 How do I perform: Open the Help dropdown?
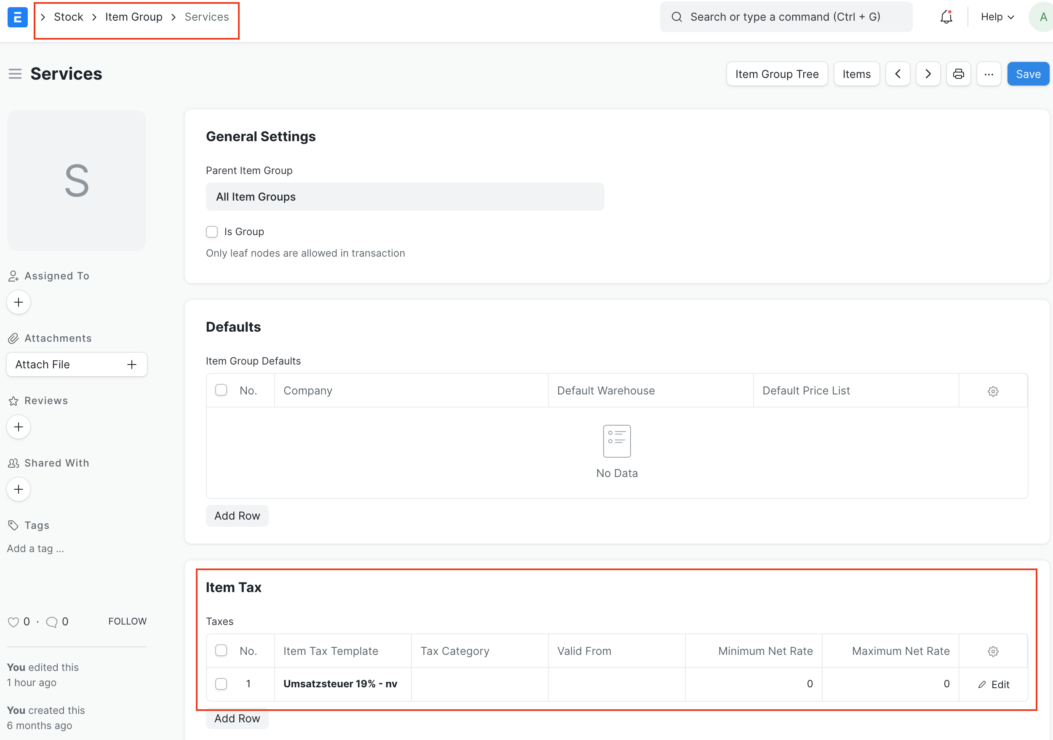pyautogui.click(x=996, y=17)
